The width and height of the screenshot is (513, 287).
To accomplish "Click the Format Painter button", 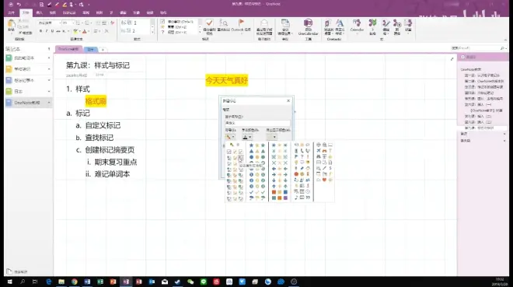I will tap(26, 33).
